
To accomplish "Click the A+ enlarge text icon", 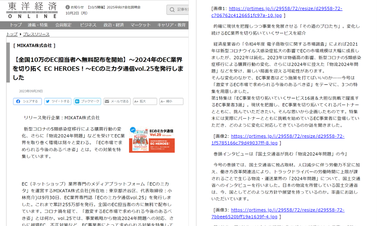I will [136, 102].
